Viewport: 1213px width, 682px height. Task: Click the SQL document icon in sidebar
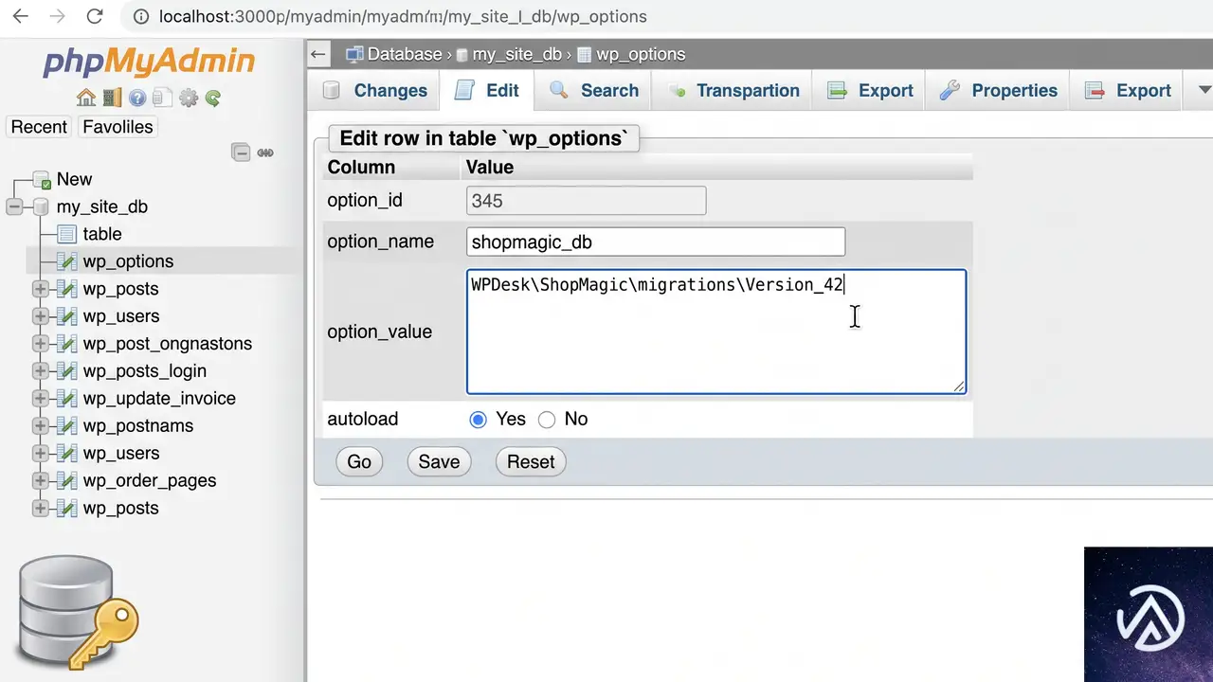click(162, 98)
